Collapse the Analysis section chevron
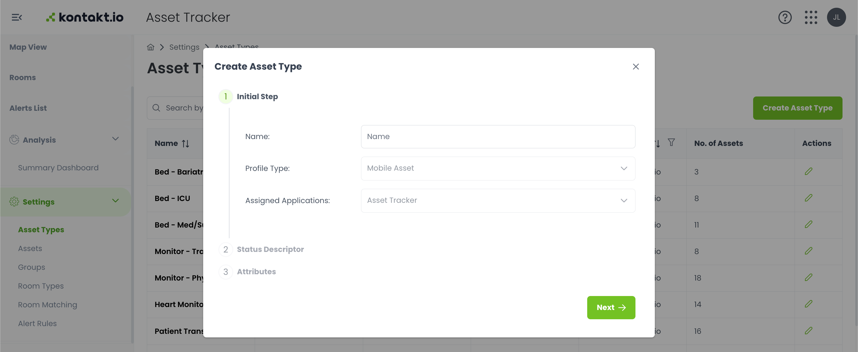This screenshot has width=858, height=352. click(115, 139)
